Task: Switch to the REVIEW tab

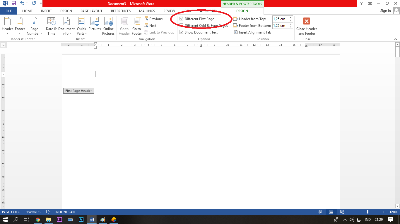Action: [x=169, y=11]
